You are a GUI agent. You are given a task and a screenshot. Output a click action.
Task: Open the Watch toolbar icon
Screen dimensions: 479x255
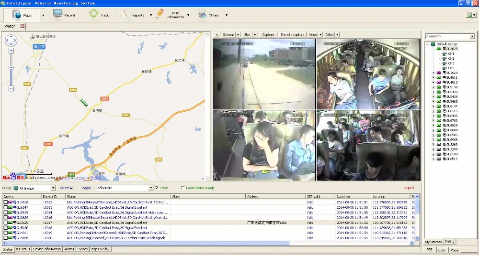point(17,14)
